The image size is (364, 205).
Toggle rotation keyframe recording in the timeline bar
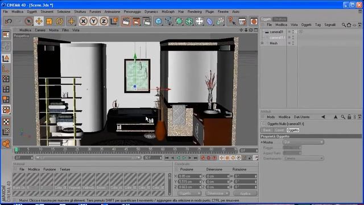pyautogui.click(x=233, y=158)
